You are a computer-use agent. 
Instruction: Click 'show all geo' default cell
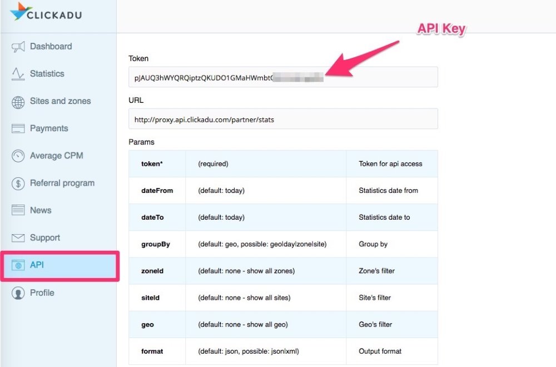point(266,324)
